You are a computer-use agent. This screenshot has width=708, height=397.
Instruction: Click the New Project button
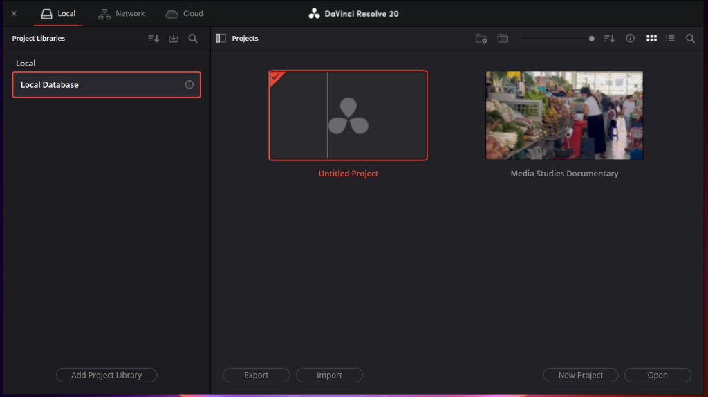pyautogui.click(x=580, y=375)
